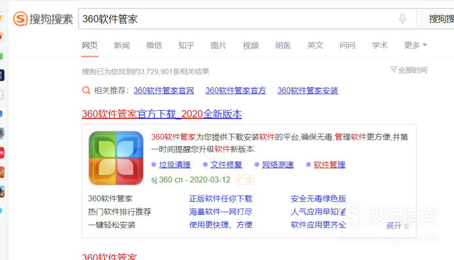Screen dimensions: 454x260
Task: Open related suggestion 360软件管家安装
Action: pyautogui.click(x=308, y=90)
